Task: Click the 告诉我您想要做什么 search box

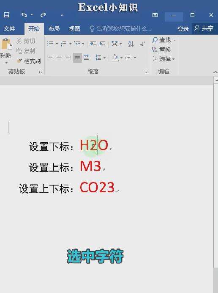Action: pos(120,29)
